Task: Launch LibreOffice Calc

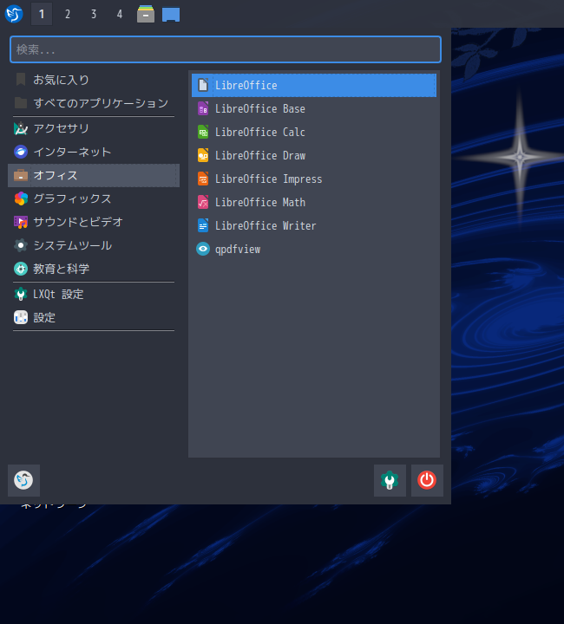Action: point(314,132)
